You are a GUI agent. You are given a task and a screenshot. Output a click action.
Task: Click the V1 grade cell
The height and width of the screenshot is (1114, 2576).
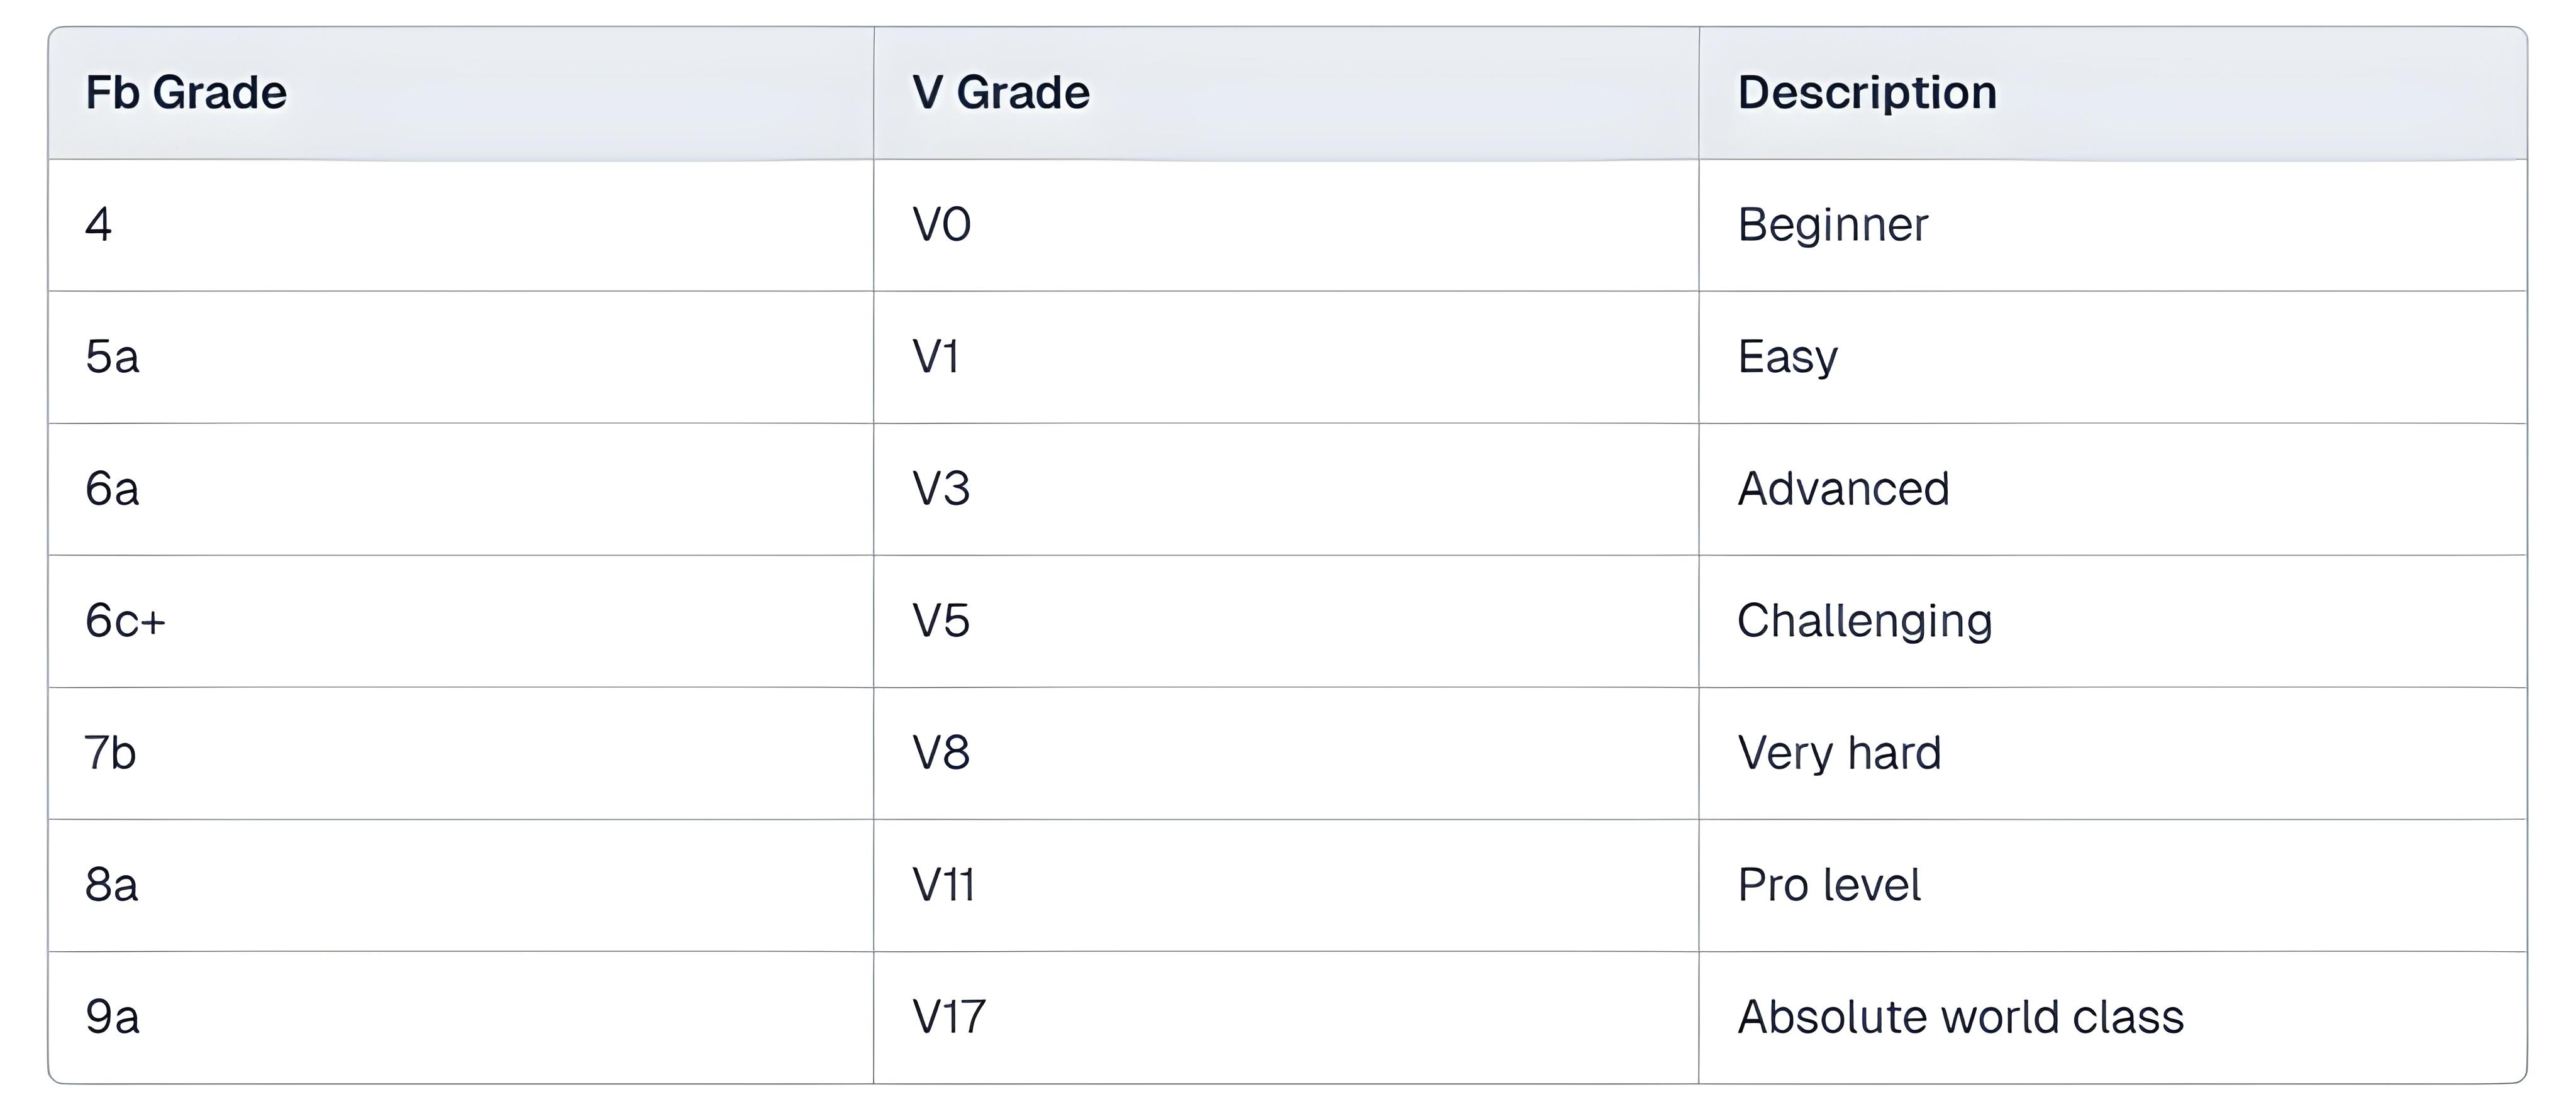pos(936,357)
